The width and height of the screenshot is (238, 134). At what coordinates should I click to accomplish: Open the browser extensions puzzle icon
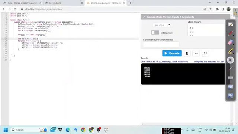(217, 9)
